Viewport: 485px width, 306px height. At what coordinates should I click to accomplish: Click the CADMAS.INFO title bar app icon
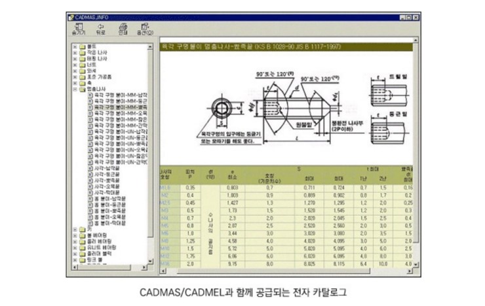pos(71,17)
